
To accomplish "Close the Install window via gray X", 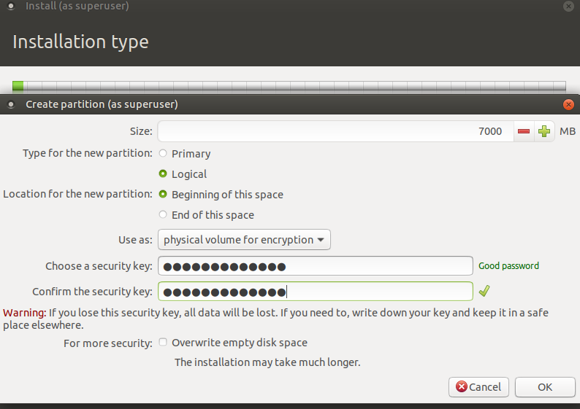I will tap(568, 6).
